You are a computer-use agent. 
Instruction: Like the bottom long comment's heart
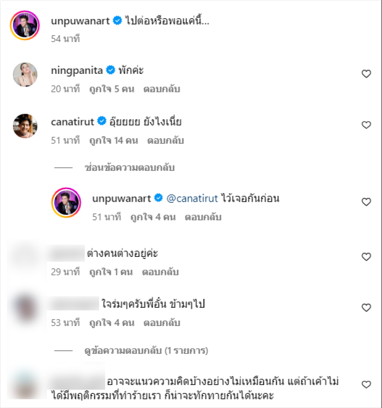tap(366, 384)
